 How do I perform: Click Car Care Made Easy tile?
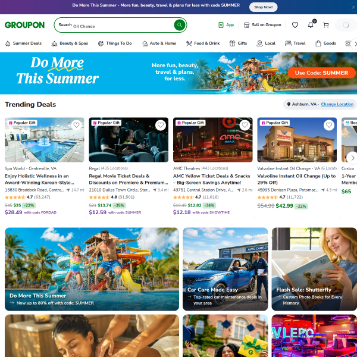click(x=225, y=269)
